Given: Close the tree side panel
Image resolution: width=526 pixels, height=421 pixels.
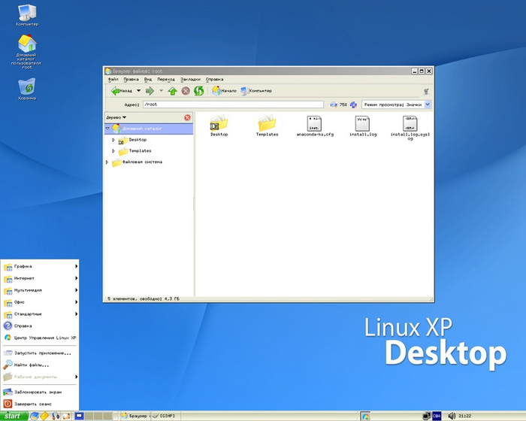Looking at the screenshot, I should (x=187, y=117).
